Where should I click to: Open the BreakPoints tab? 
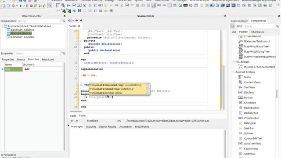click(x=142, y=127)
